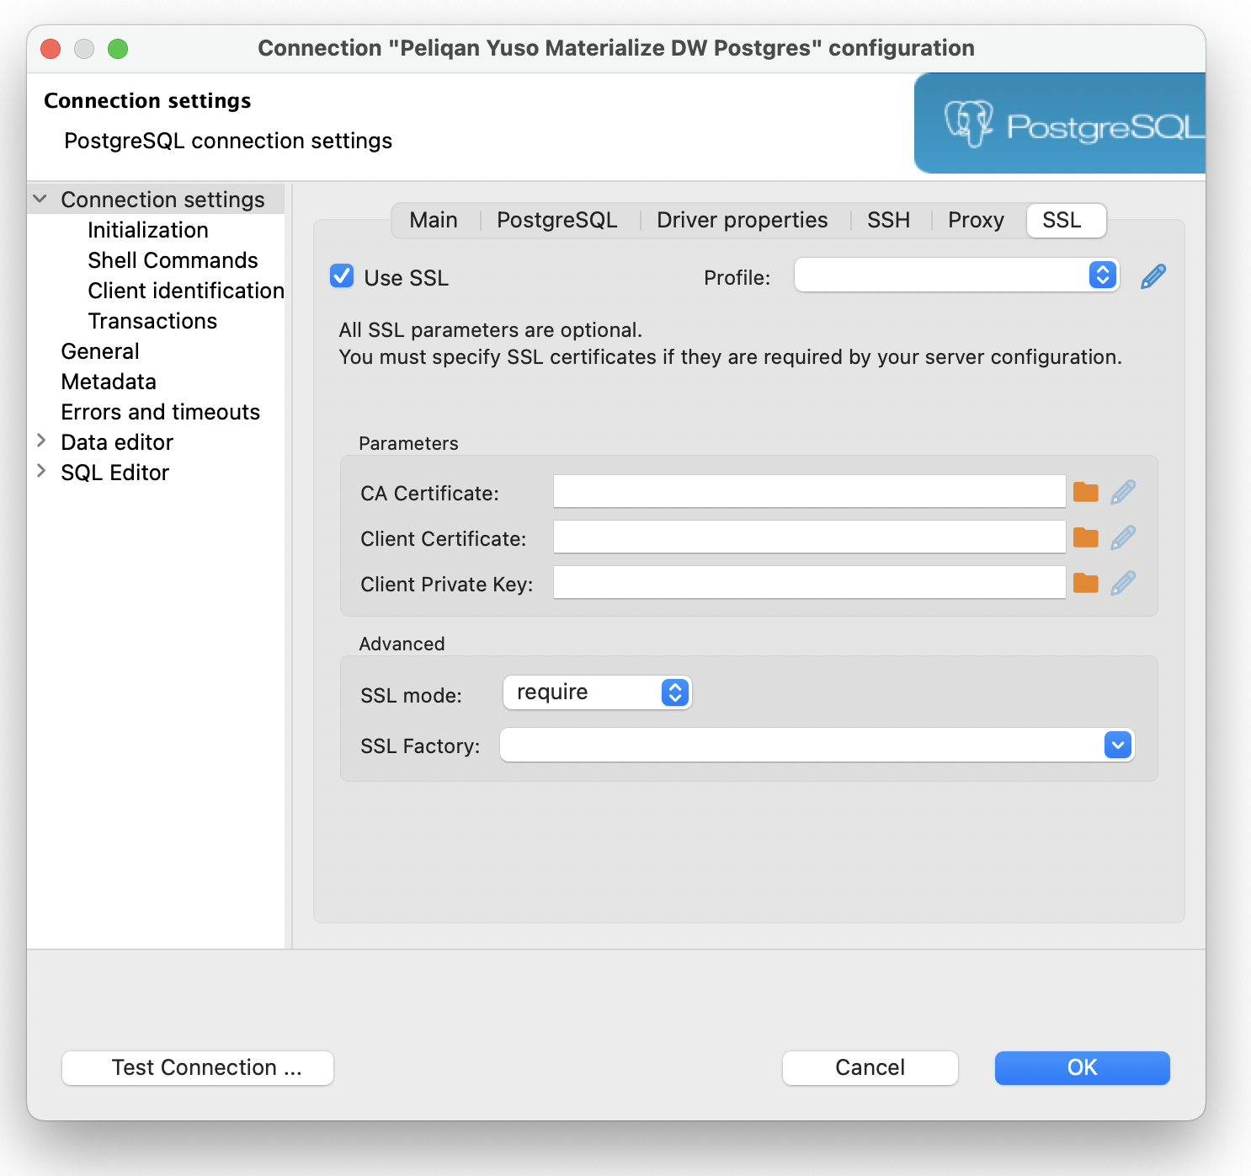Confirm settings with the OK button
Screen dimensions: 1251x1176
tap(1082, 1067)
